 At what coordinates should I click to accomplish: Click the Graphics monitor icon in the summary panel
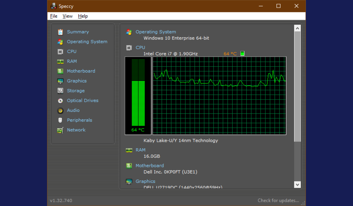coord(129,181)
